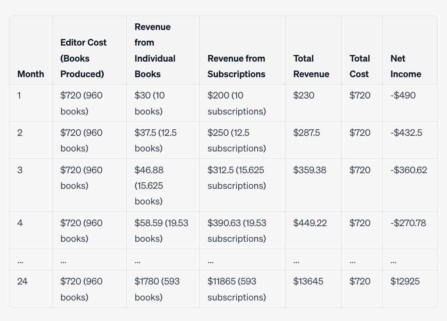Select the Total Revenue column header
This screenshot has height=321, width=447.
click(311, 66)
